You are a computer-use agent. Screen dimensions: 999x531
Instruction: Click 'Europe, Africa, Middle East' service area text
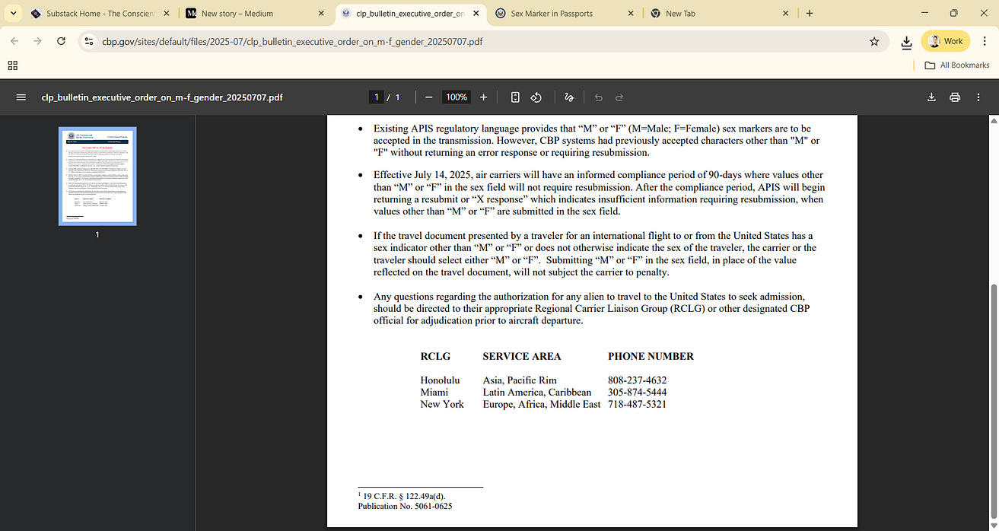pos(542,405)
